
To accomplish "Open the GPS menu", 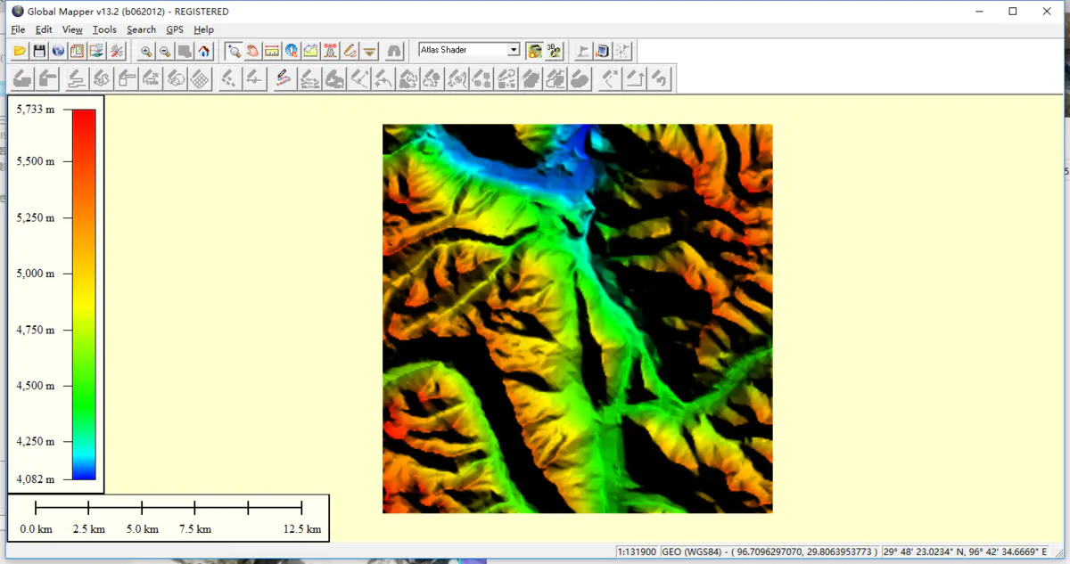I will point(175,29).
